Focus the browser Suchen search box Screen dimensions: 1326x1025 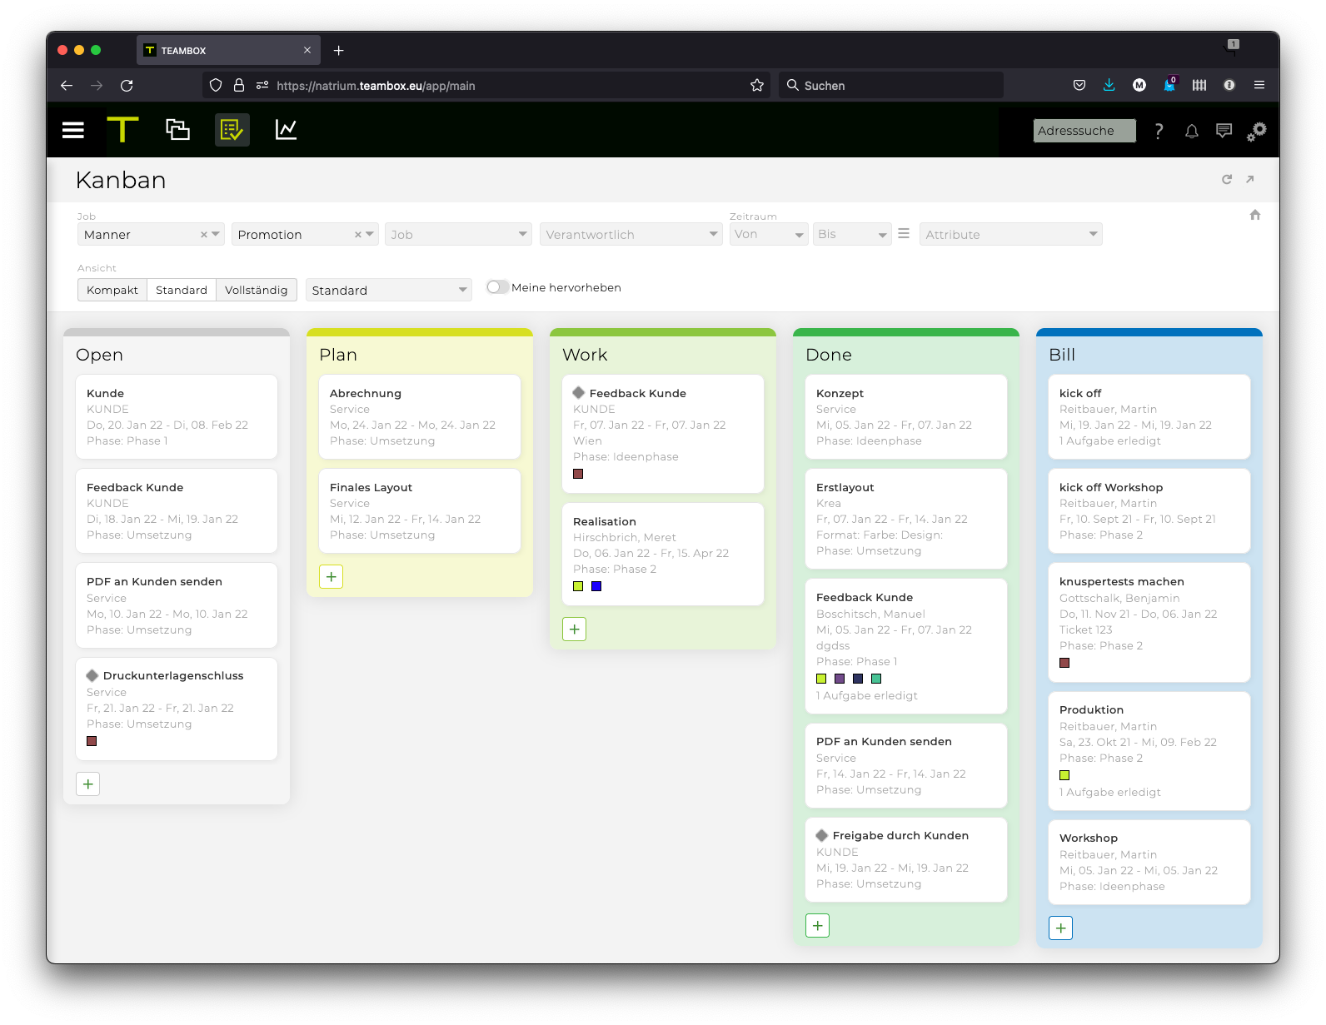890,85
